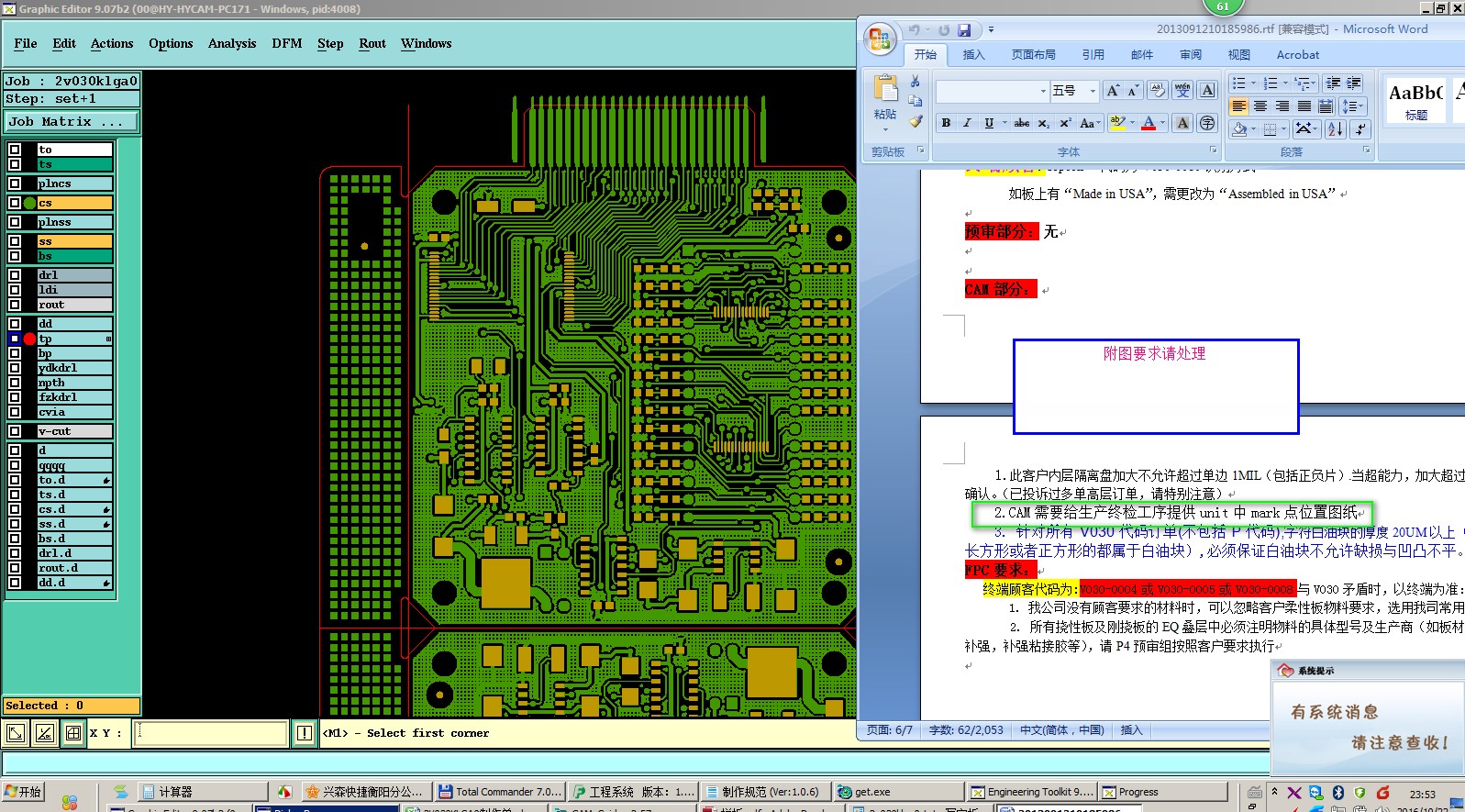Click the Job Matrix button

click(72, 122)
